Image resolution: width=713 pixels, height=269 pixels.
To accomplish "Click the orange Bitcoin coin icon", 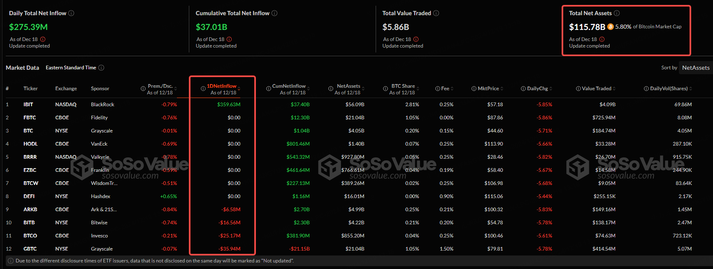I will pyautogui.click(x=611, y=27).
